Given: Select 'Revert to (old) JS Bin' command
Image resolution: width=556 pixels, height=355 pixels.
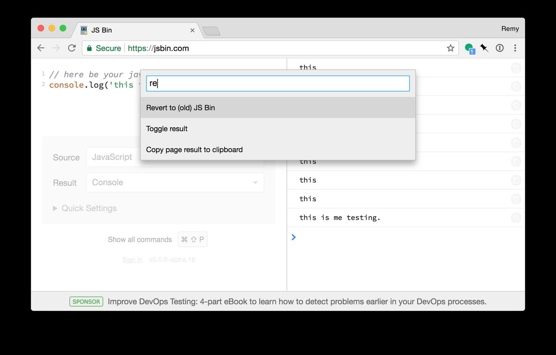Looking at the screenshot, I should (x=278, y=107).
